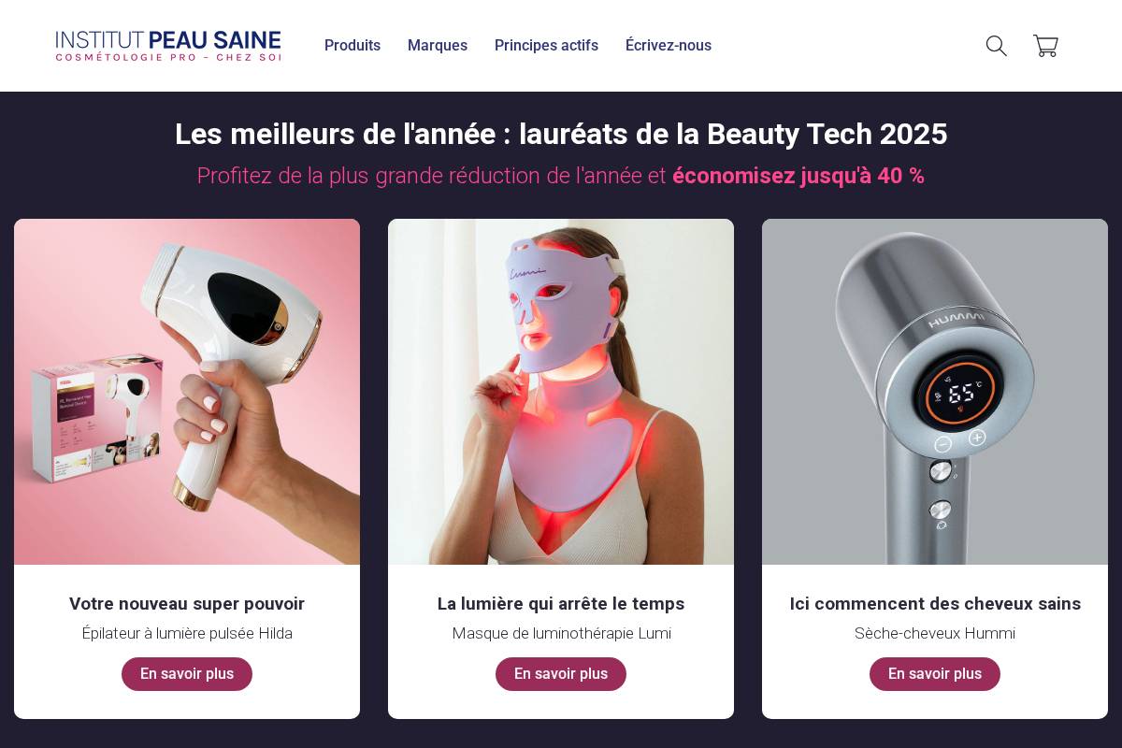Open the Marques menu
The image size is (1122, 748).
[x=438, y=45]
